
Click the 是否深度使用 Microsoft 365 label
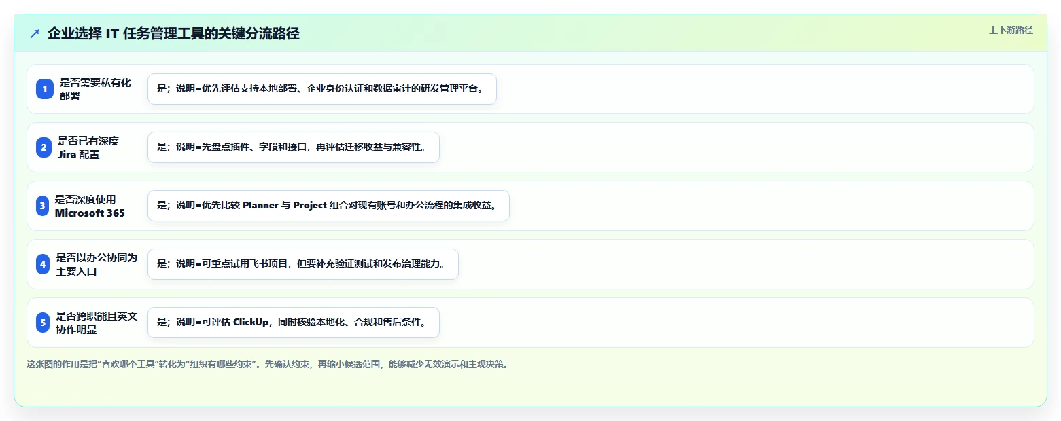pos(90,206)
